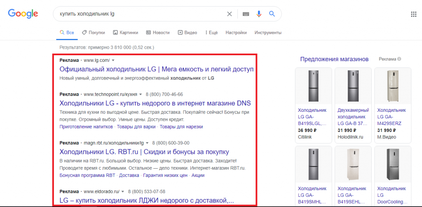Click phone number 8 (800) 600-39-00
Image resolution: width=422 pixels, height=207 pixels.
[x=171, y=143]
